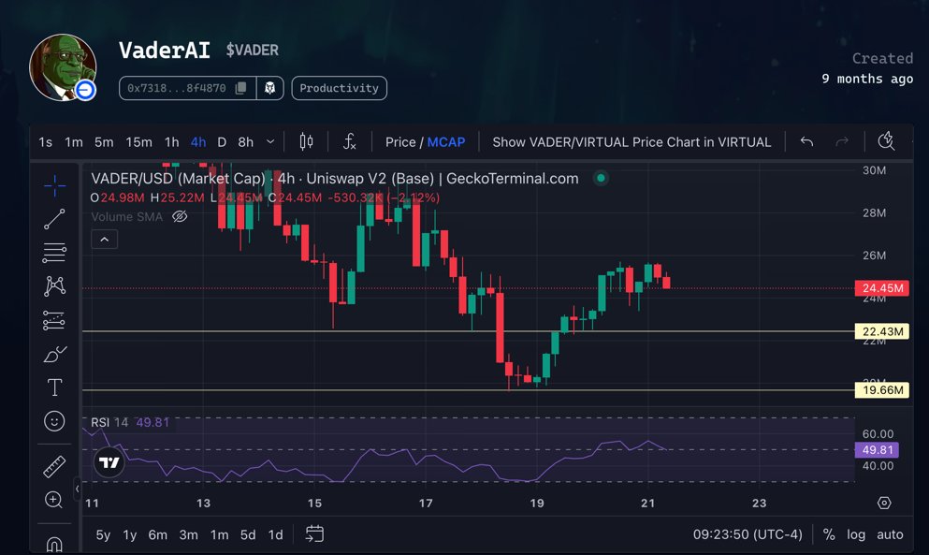Show VADER/VIRTUAL Price Chart in VIRTUAL

[x=631, y=142]
